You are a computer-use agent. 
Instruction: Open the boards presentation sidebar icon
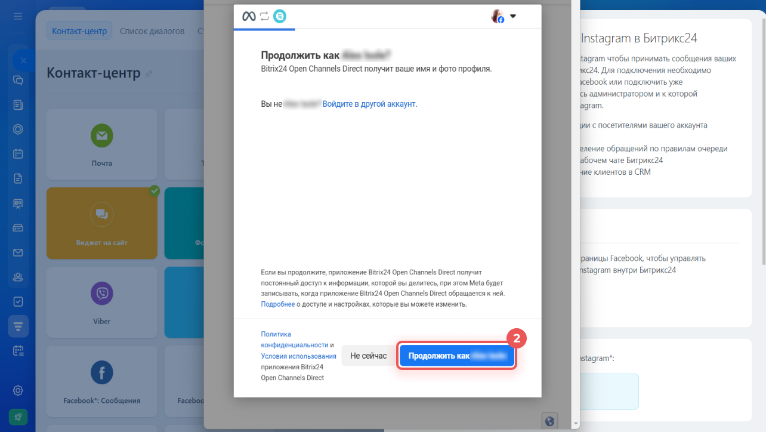point(18,203)
